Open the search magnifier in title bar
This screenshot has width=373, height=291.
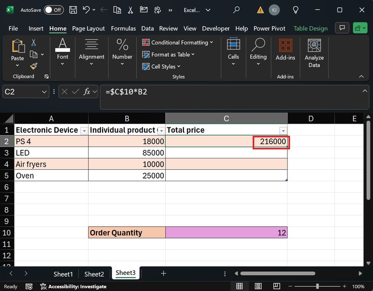pyautogui.click(x=236, y=10)
